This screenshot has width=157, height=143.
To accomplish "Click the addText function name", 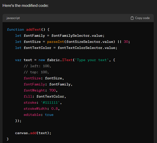I will (x=33, y=29).
